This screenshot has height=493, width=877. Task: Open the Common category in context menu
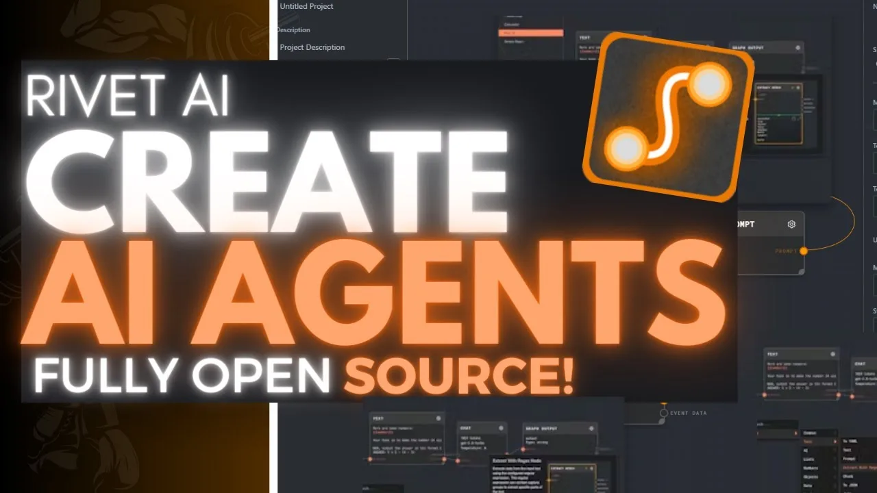click(819, 433)
